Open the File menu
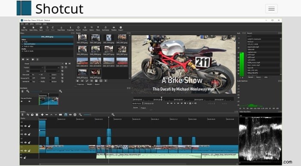This screenshot has height=166, width=301. click(22, 24)
